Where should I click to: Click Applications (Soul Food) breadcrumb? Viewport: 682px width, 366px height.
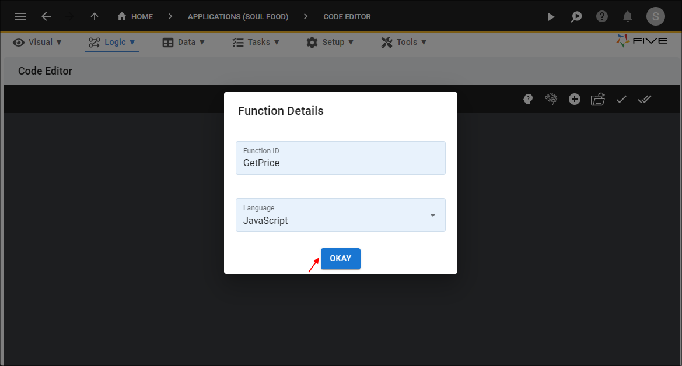pos(238,16)
